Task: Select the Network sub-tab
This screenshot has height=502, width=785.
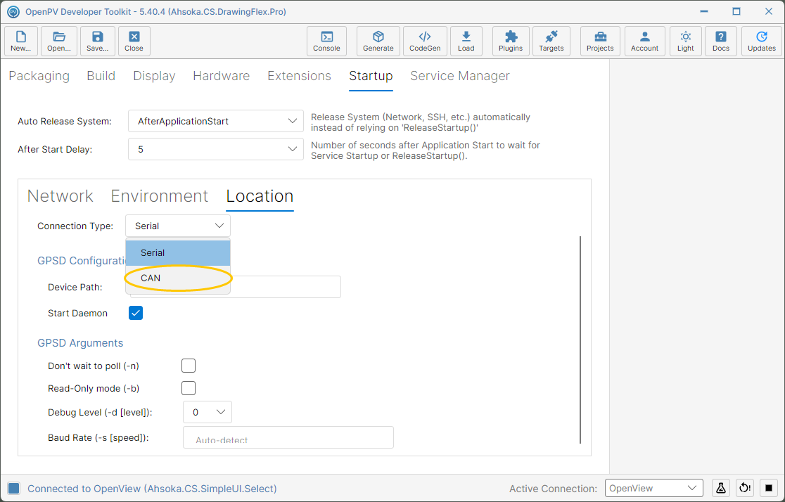Action: [60, 195]
